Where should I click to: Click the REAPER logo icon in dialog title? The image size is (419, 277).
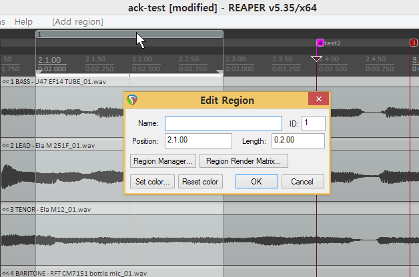132,100
